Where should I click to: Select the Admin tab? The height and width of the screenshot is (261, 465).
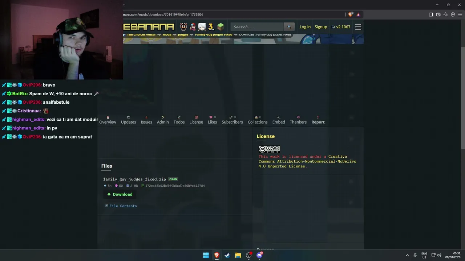[163, 120]
